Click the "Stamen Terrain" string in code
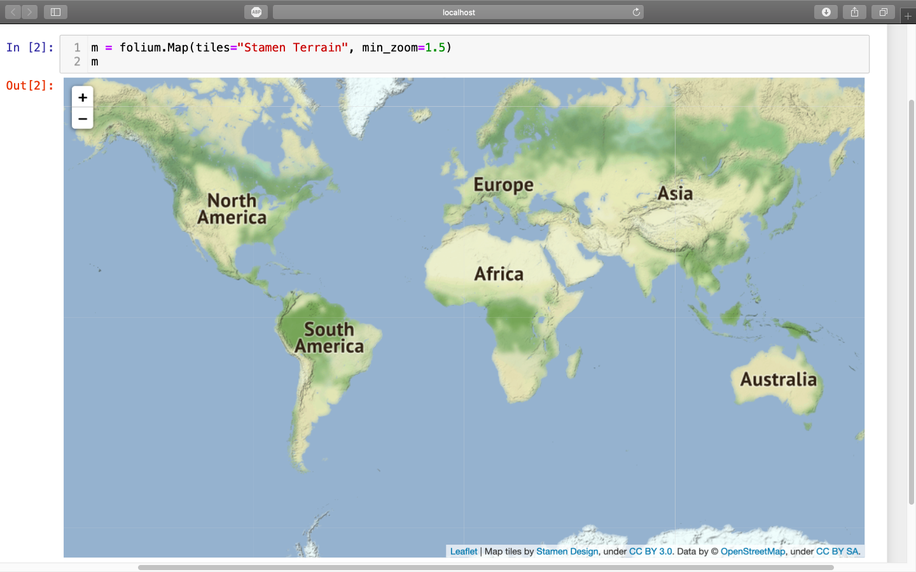This screenshot has width=916, height=572. tap(293, 48)
